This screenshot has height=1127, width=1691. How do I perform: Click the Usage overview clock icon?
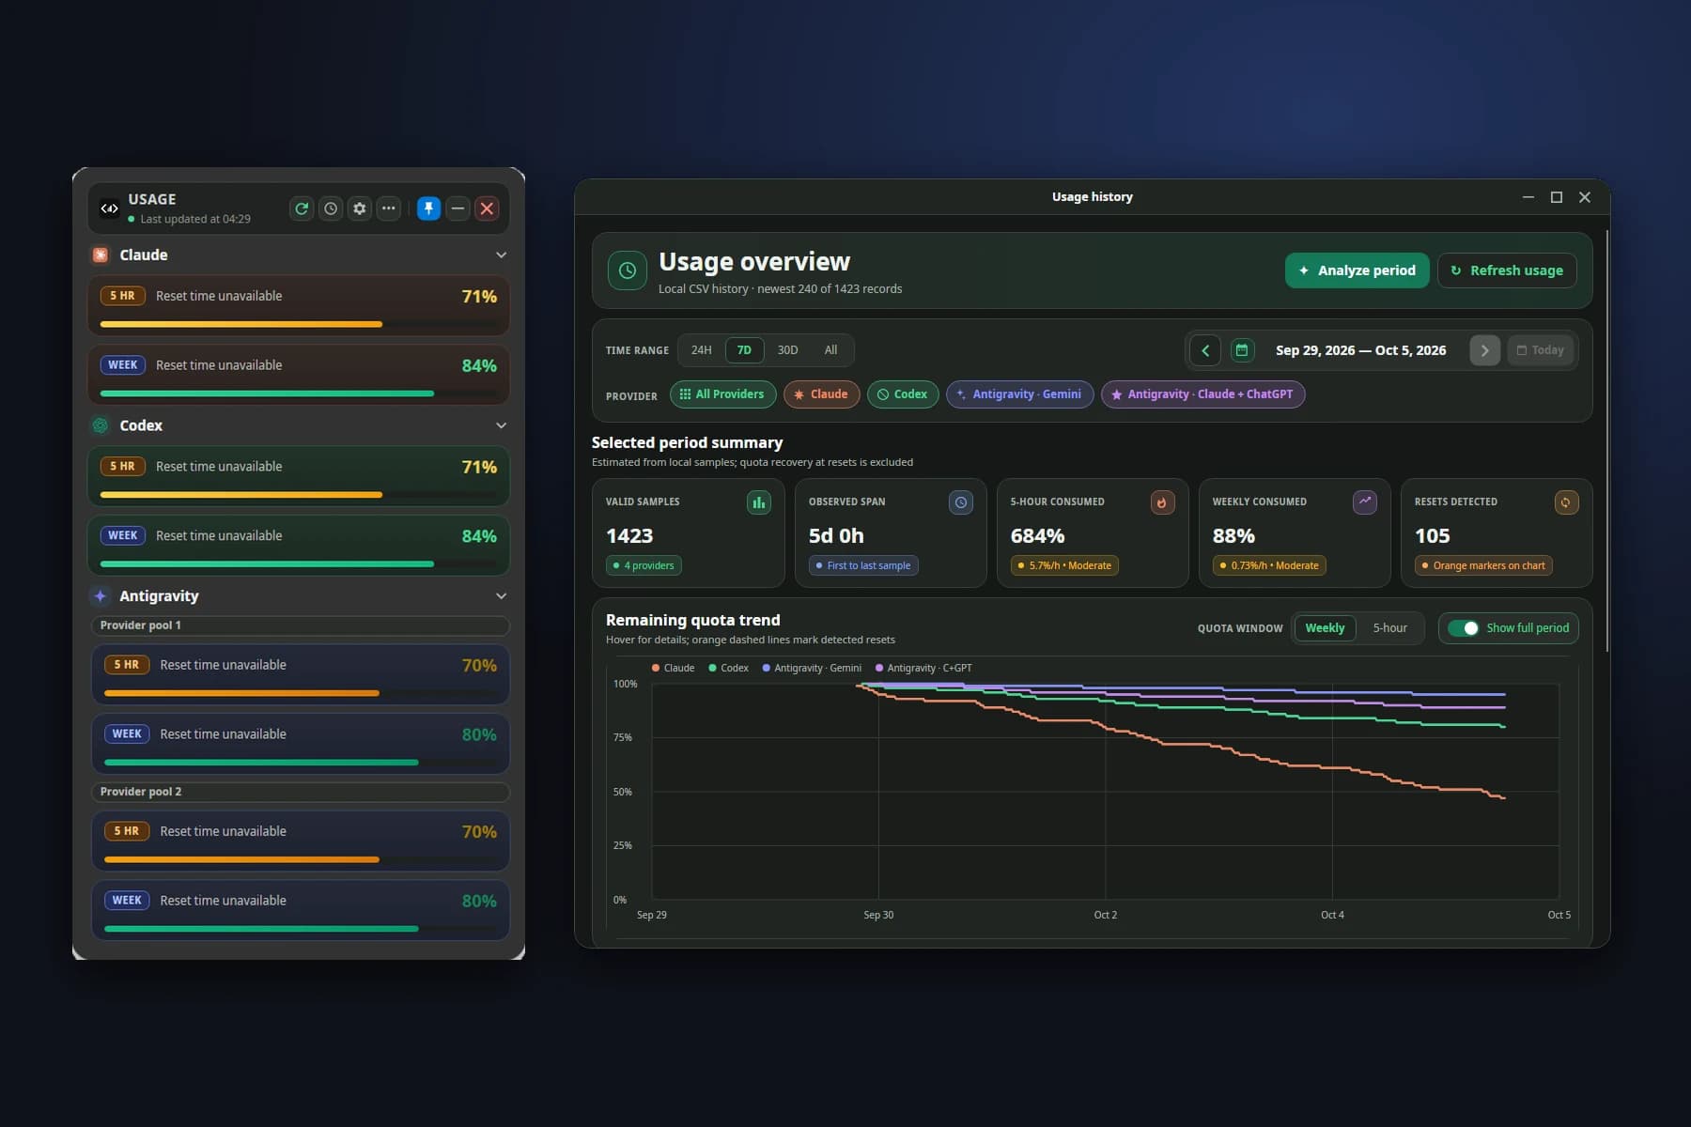[628, 270]
